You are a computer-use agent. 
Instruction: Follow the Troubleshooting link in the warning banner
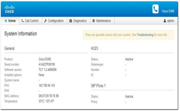[145, 35]
